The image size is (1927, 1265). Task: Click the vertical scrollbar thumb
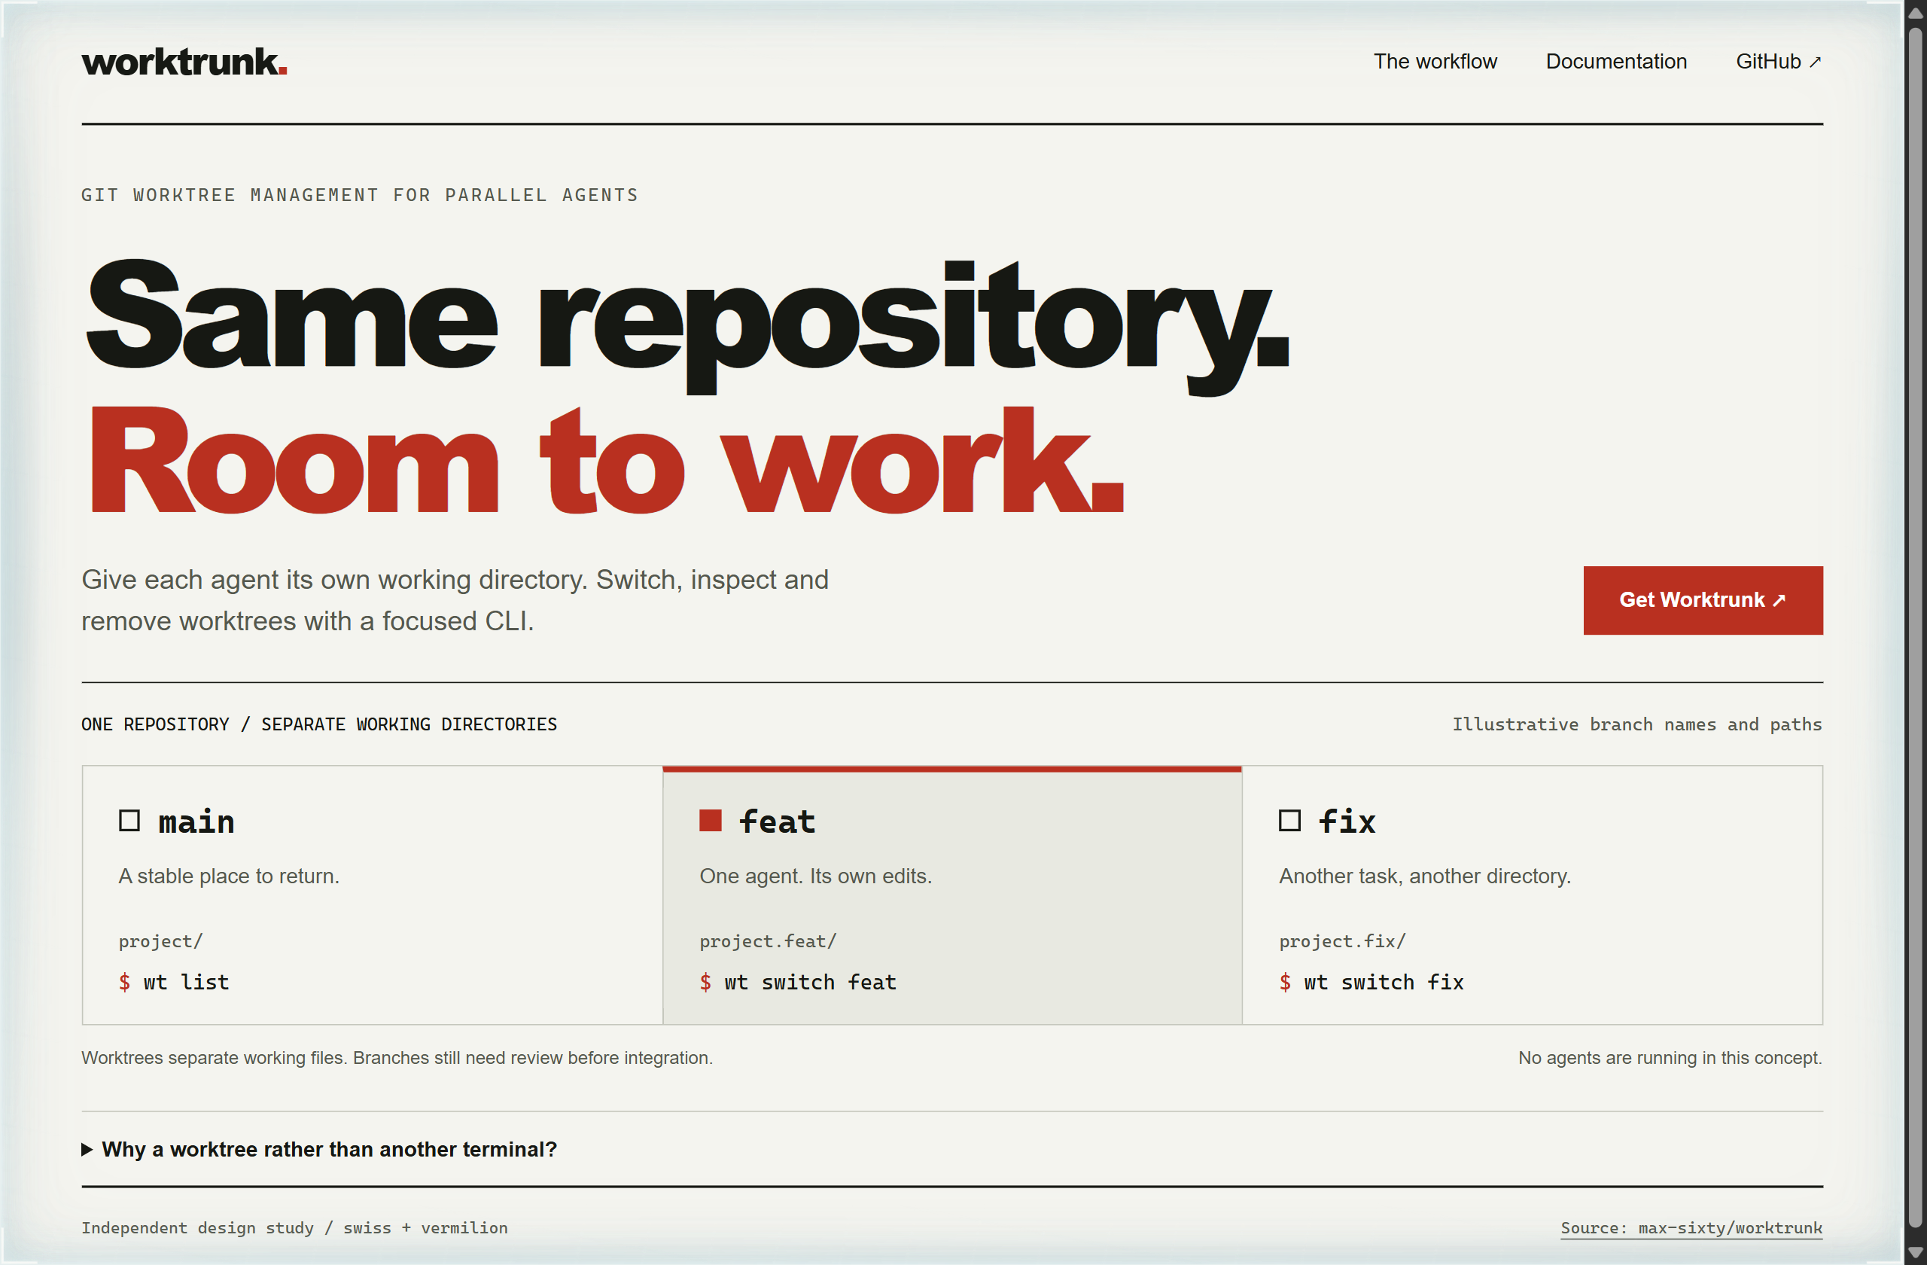pos(1915,628)
